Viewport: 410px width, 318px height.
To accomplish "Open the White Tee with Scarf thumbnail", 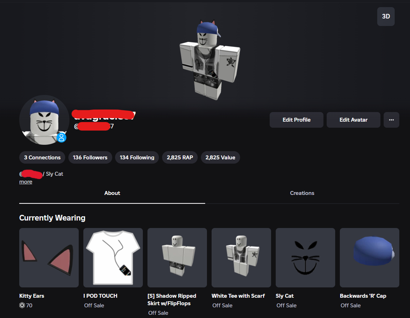I will [241, 258].
